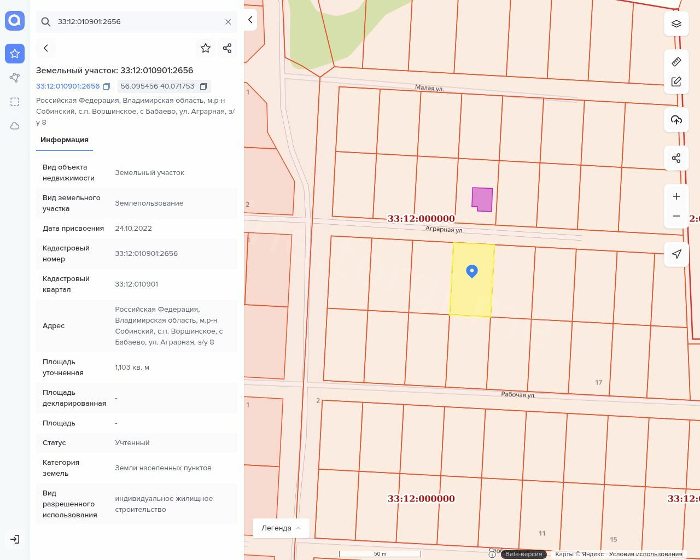Open favorites section in left sidebar

(15, 54)
